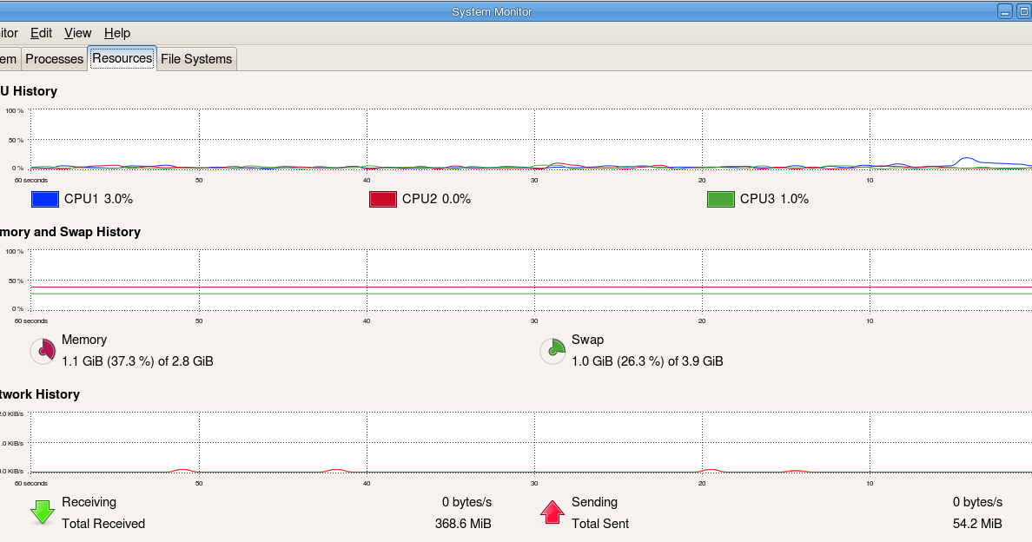The width and height of the screenshot is (1032, 542).
Task: Switch to the System tab
Action: pyautogui.click(x=8, y=59)
